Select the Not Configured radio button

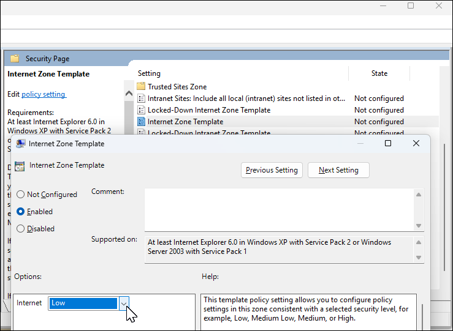click(x=21, y=195)
